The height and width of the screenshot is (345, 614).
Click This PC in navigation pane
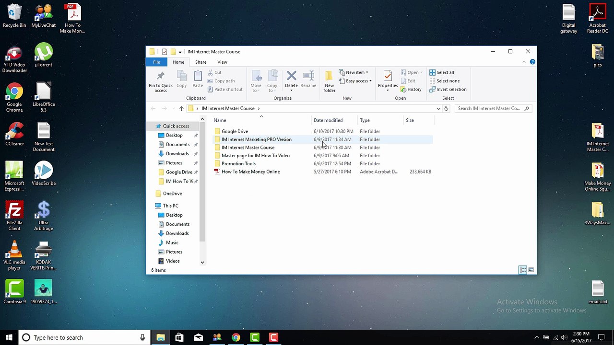(170, 206)
